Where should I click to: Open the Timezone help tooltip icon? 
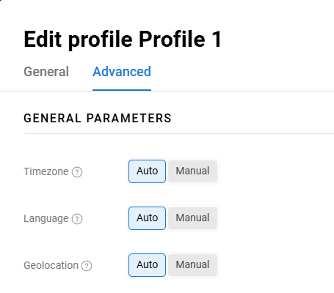coord(77,172)
